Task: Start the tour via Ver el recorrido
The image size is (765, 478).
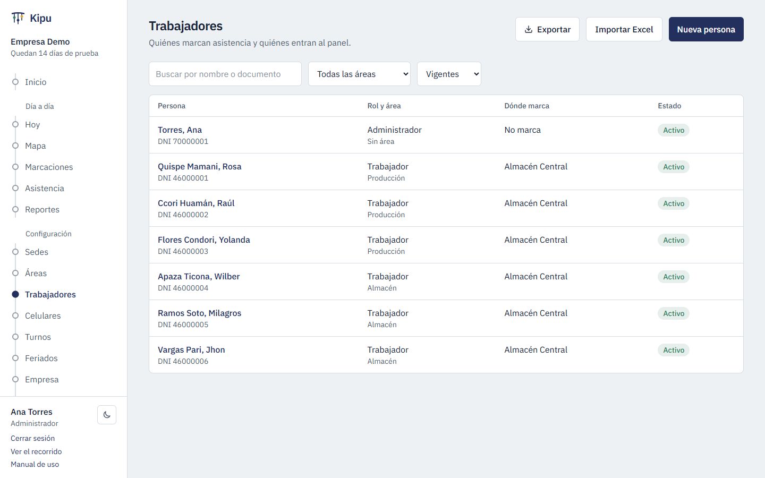Action: click(x=36, y=451)
